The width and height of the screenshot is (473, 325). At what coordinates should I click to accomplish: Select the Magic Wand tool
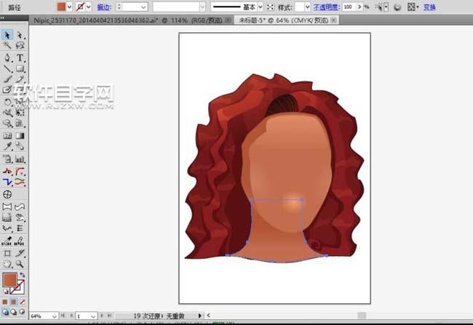tap(7, 46)
